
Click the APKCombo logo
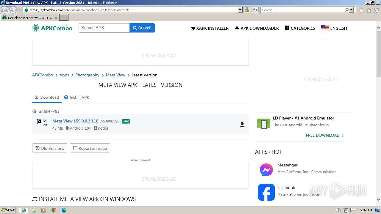click(x=52, y=28)
